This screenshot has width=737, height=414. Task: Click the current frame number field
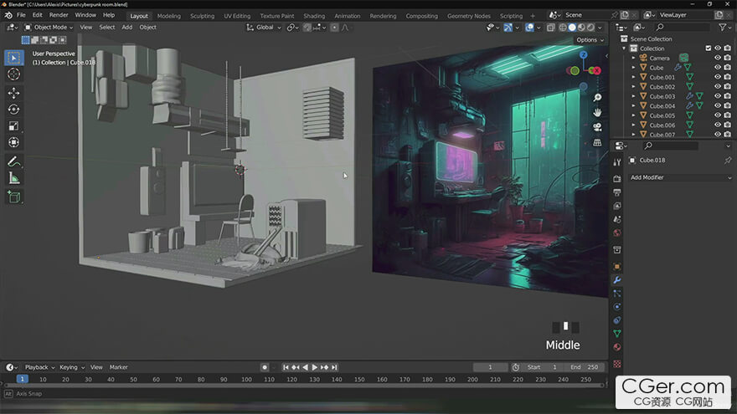tap(490, 367)
